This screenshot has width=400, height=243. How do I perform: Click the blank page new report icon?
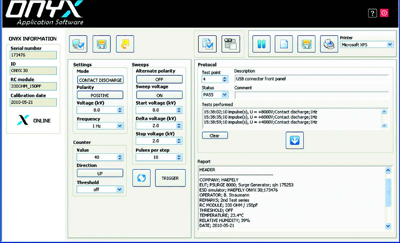(284, 44)
